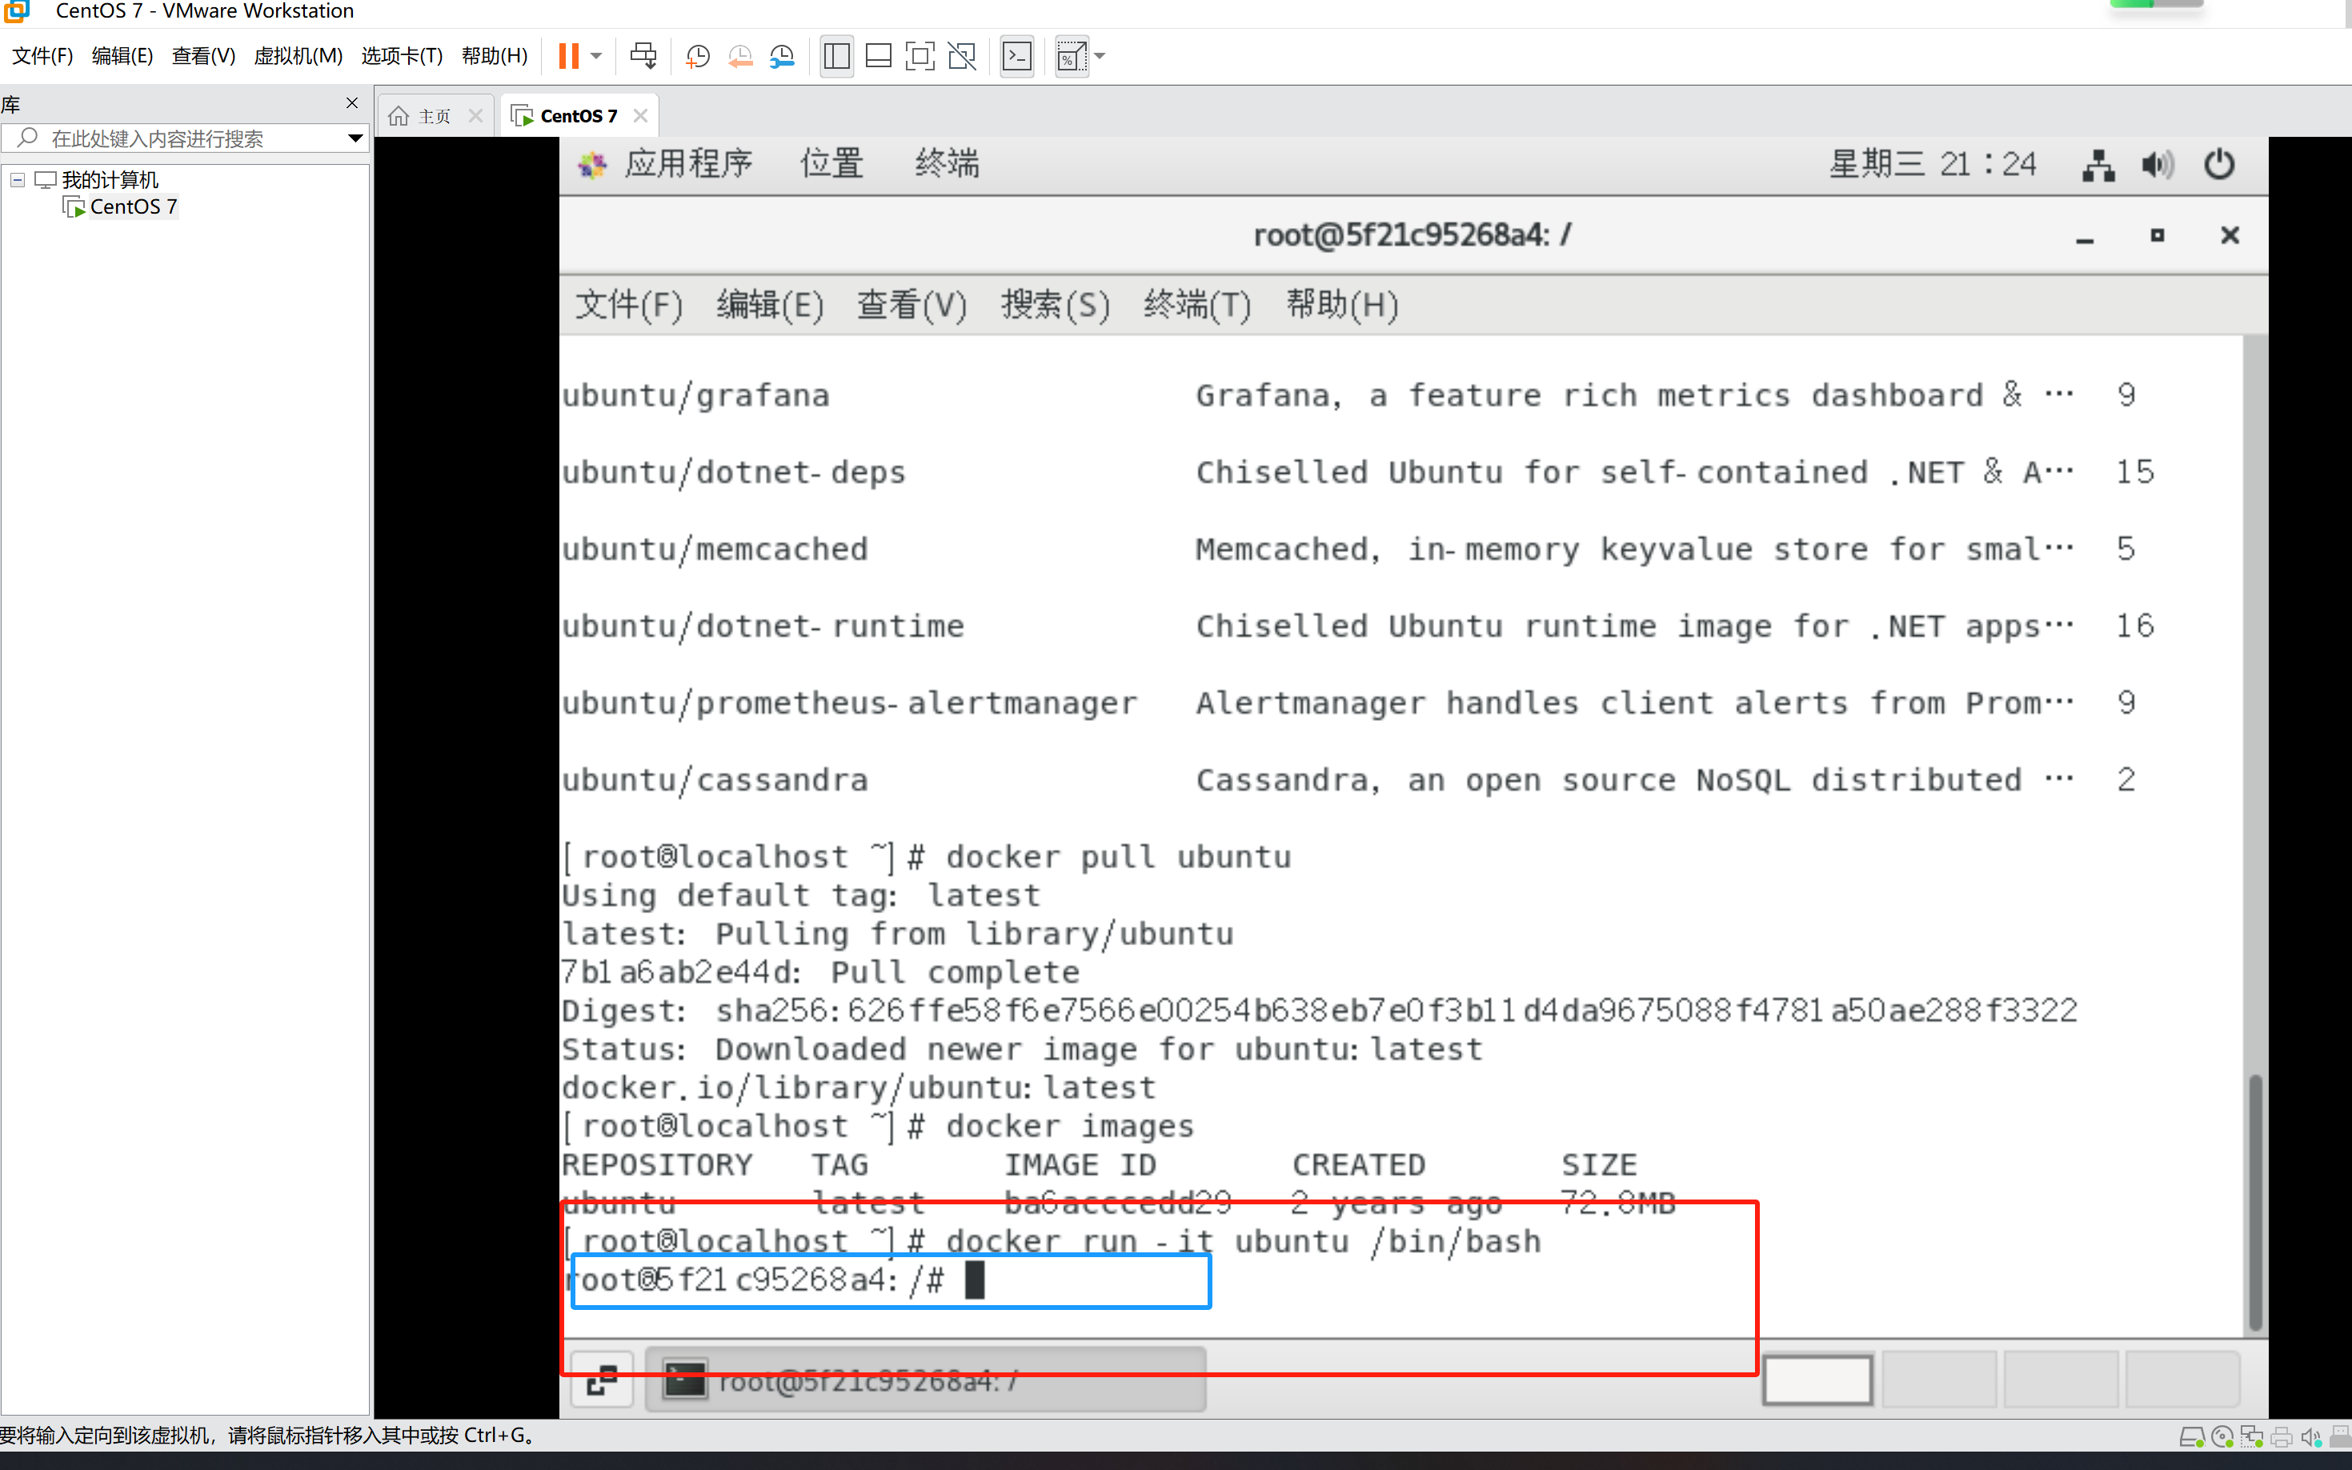Take a snapshot of this virtual machine
The image size is (2352, 1470).
[x=697, y=56]
